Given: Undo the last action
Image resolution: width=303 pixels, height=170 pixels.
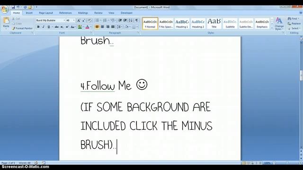Looking at the screenshot, I should pyautogui.click(x=18, y=7).
